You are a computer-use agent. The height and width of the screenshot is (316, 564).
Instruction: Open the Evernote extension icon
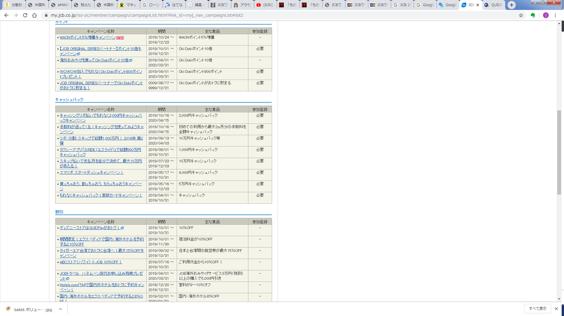[533, 15]
